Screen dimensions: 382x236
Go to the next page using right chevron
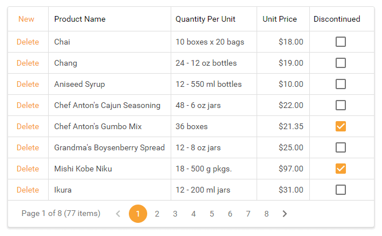pos(285,214)
